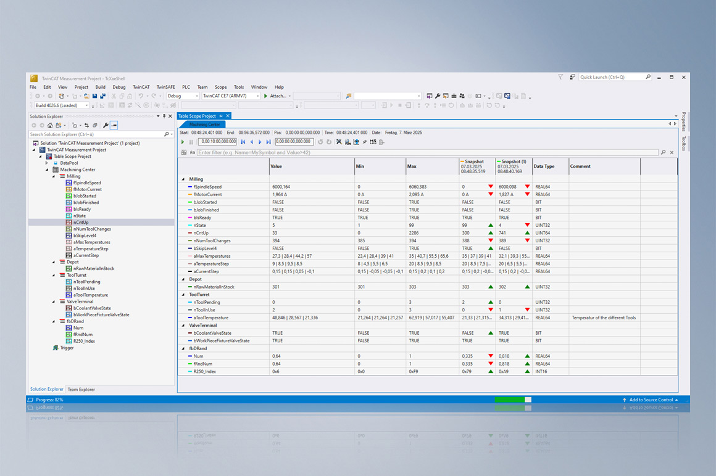Toggle the auto-hide pin on Solution Explorer
Image resolution: width=716 pixels, height=476 pixels.
(164, 116)
